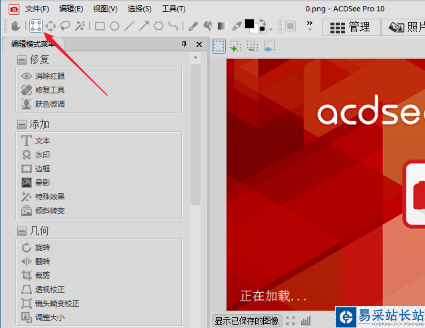Click the ACDSee image in canvas
Image resolution: width=425 pixels, height=328 pixels.
pyautogui.click(x=326, y=185)
